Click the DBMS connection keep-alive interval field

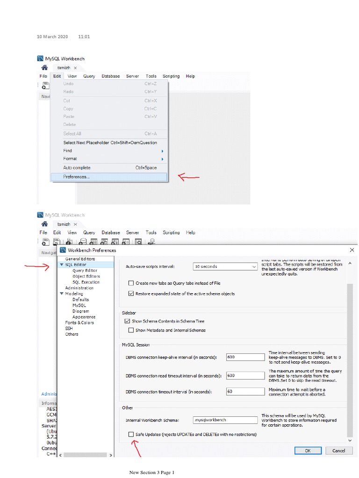(245, 357)
